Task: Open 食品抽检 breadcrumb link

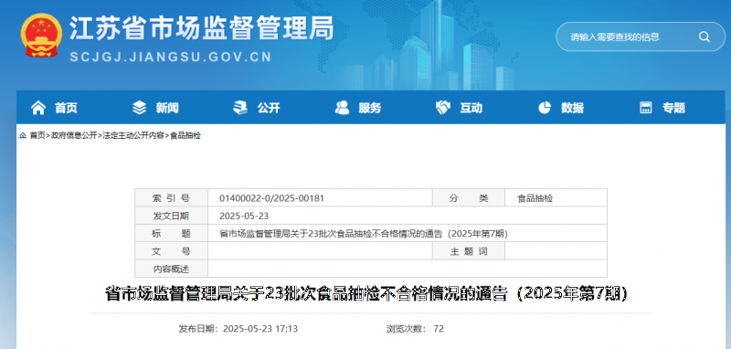Action: coord(185,135)
